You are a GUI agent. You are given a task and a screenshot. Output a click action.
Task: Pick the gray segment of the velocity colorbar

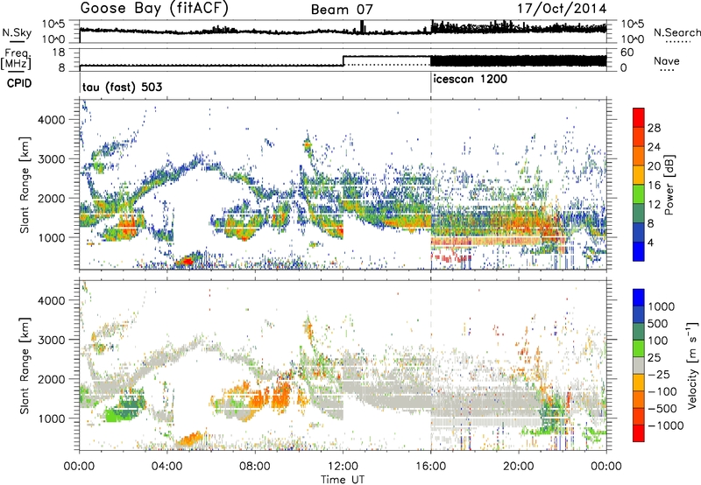point(639,365)
